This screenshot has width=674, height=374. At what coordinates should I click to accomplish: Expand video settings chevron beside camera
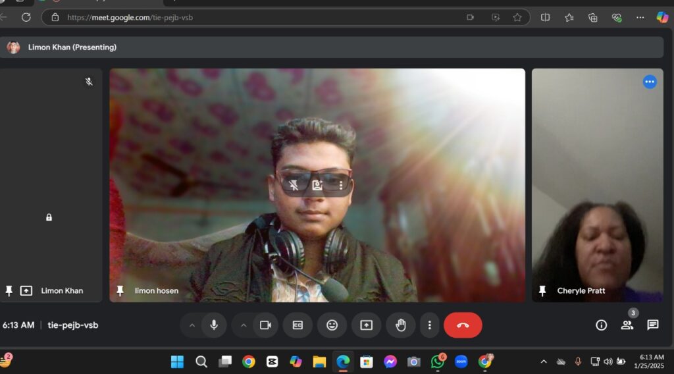tap(244, 325)
